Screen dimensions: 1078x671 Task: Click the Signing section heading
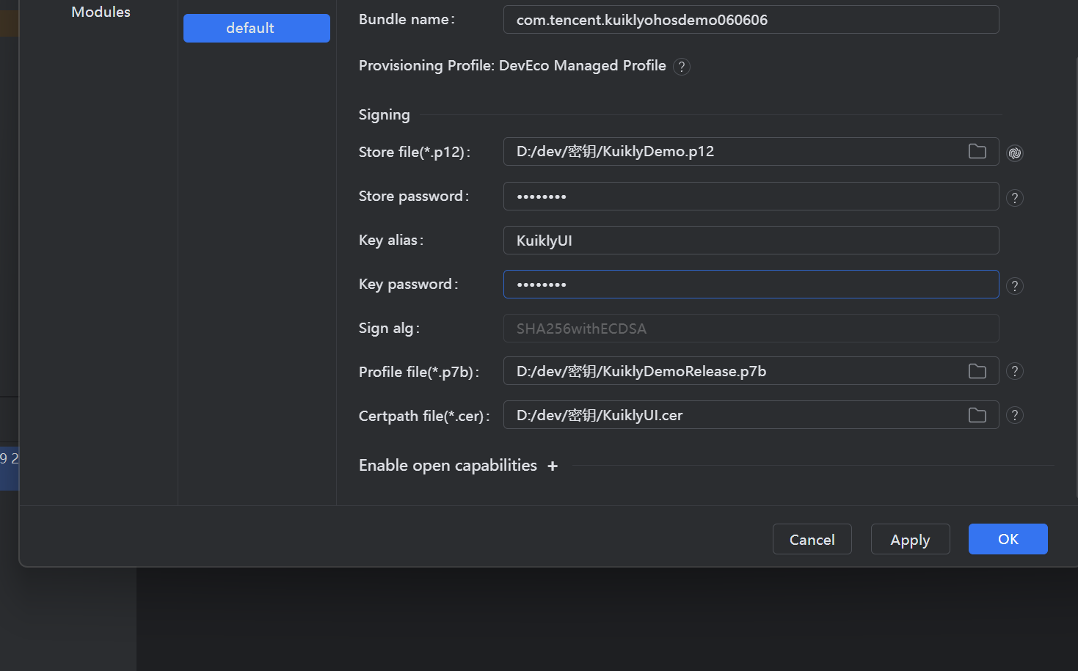(x=385, y=114)
